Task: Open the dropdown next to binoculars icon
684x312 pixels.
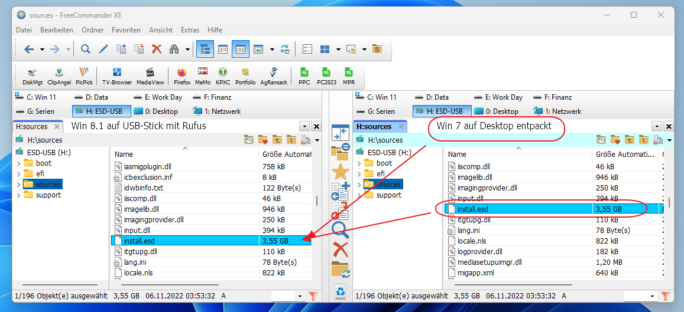Action: [187, 50]
